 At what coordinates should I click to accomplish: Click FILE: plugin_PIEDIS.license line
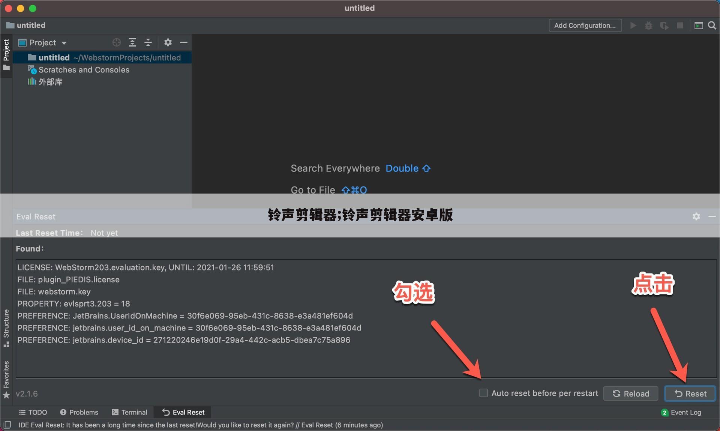click(x=68, y=279)
